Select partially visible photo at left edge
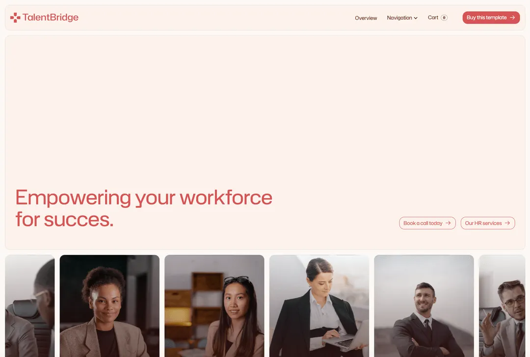 coord(30,306)
